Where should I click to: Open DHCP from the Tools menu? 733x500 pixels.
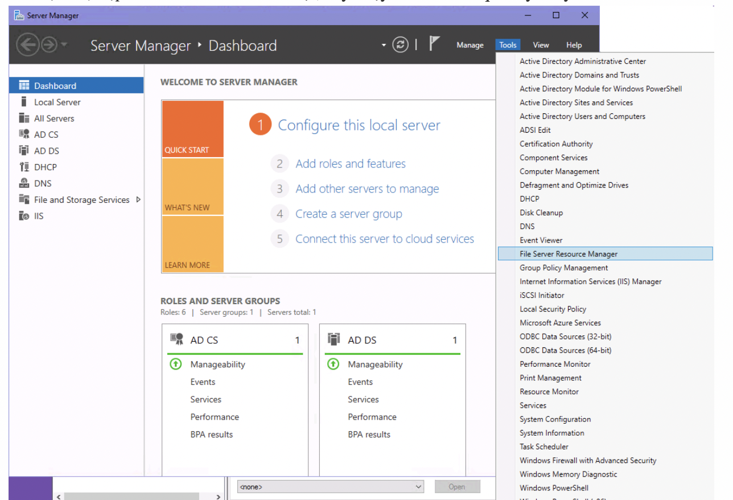point(606,199)
